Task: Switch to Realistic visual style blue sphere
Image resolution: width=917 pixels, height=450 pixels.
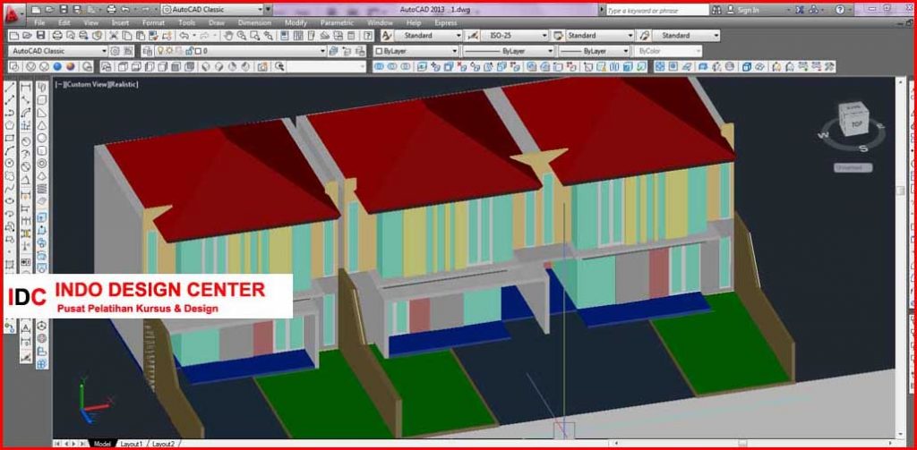Action: coord(57,66)
